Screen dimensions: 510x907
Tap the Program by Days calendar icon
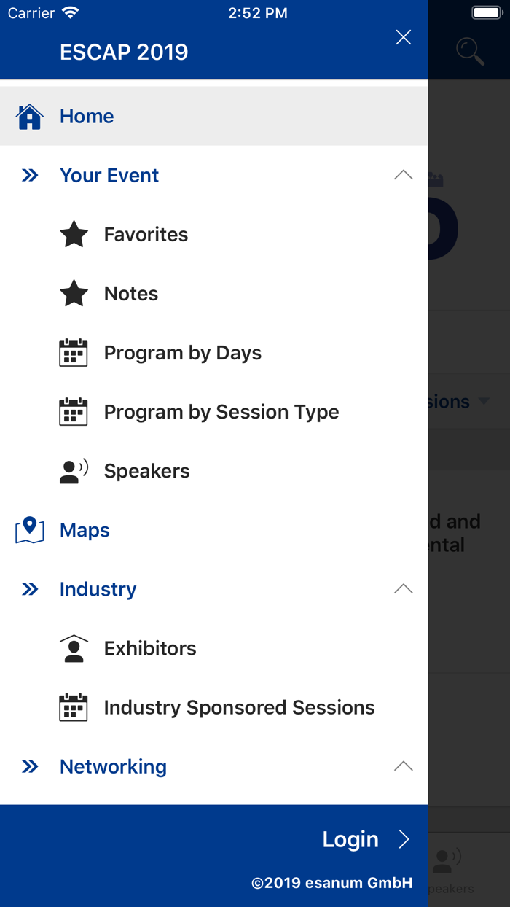pyautogui.click(x=74, y=353)
